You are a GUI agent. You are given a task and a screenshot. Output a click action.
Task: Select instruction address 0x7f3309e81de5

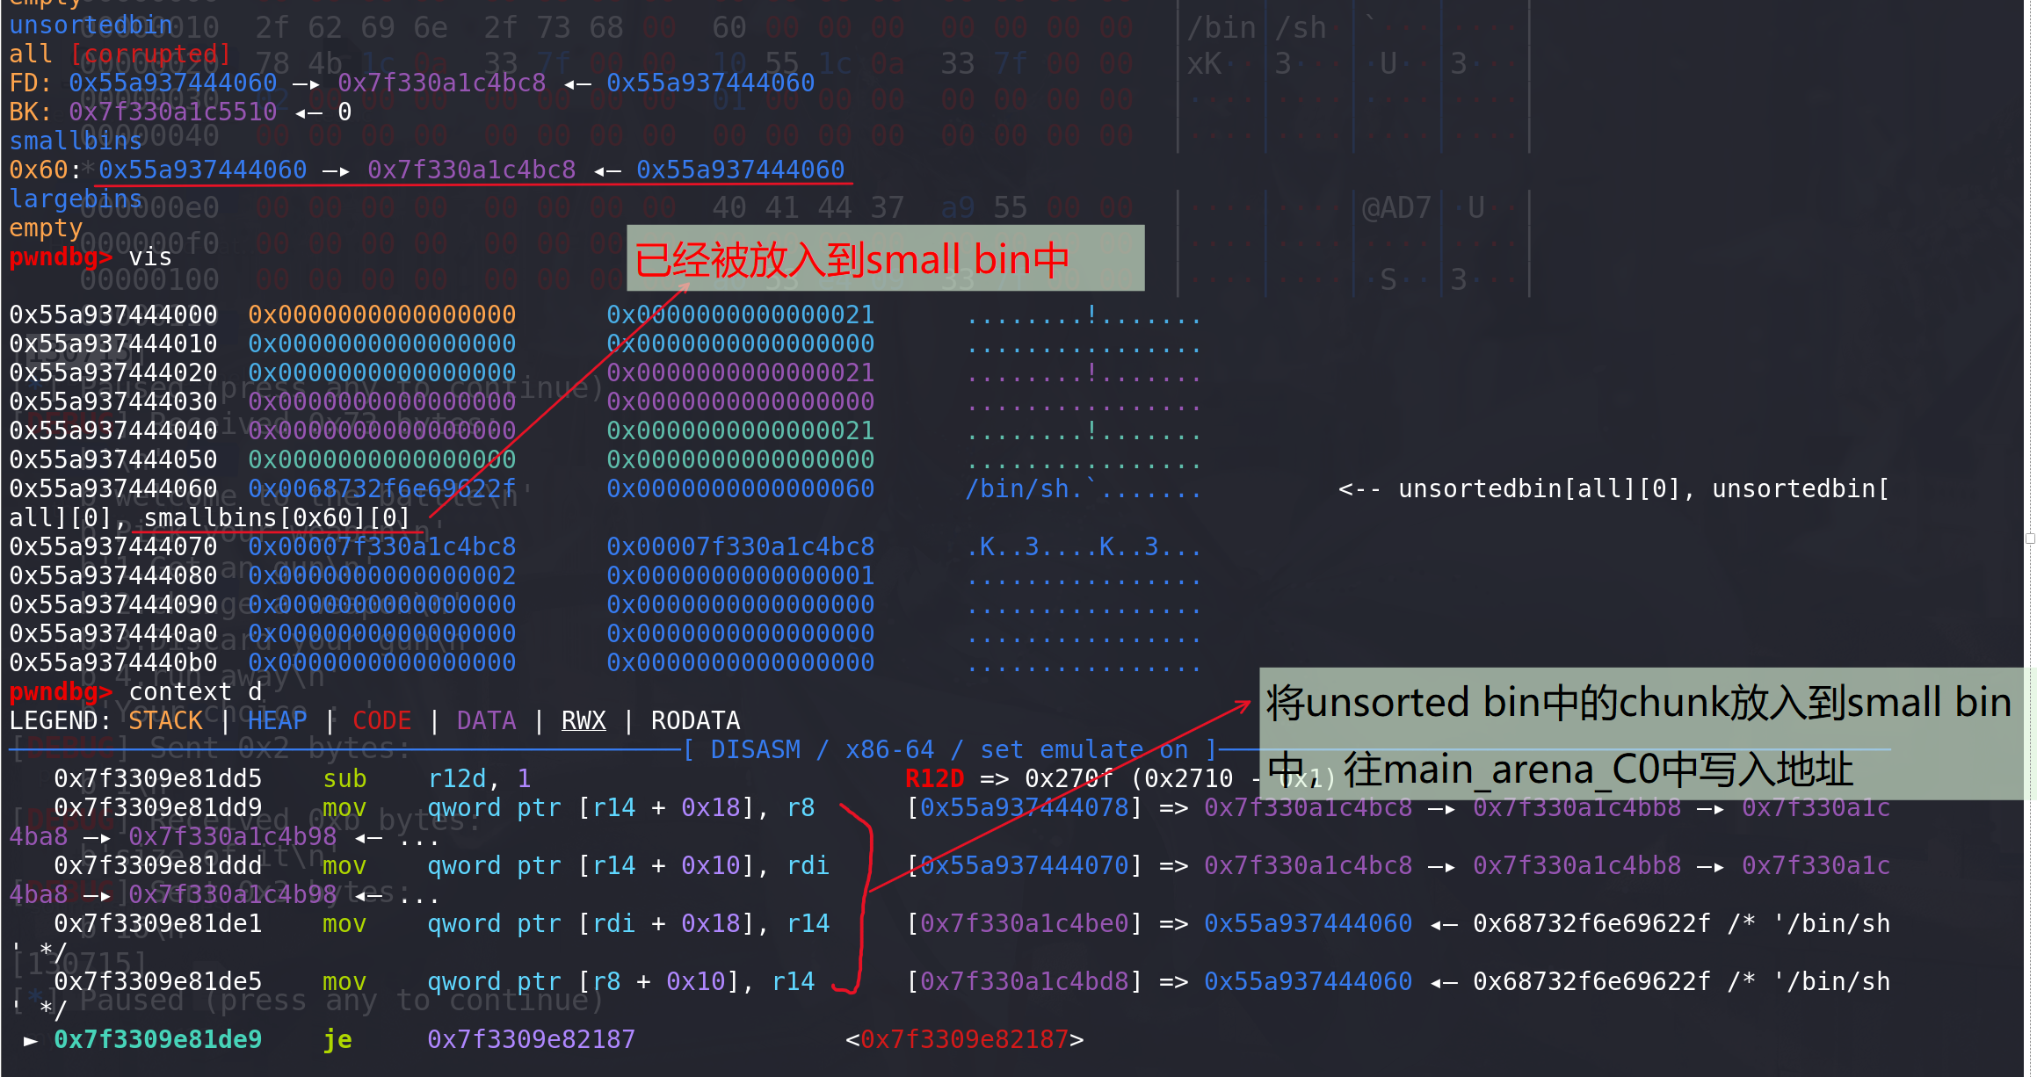158,981
